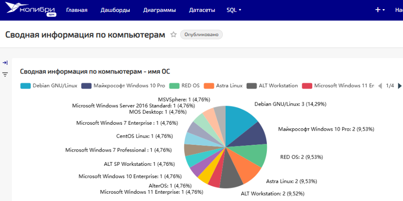Go to next legend page arrow
This screenshot has height=201, width=403.
(399, 86)
